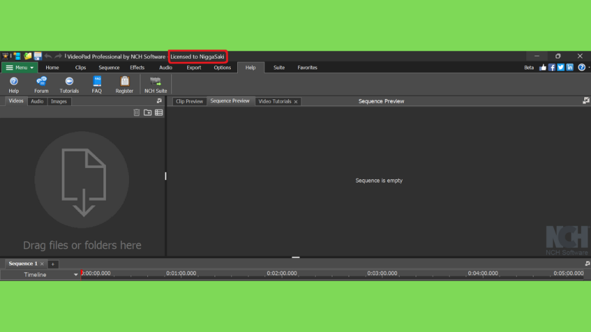Switch to the Export ribbon tab

coord(194,68)
